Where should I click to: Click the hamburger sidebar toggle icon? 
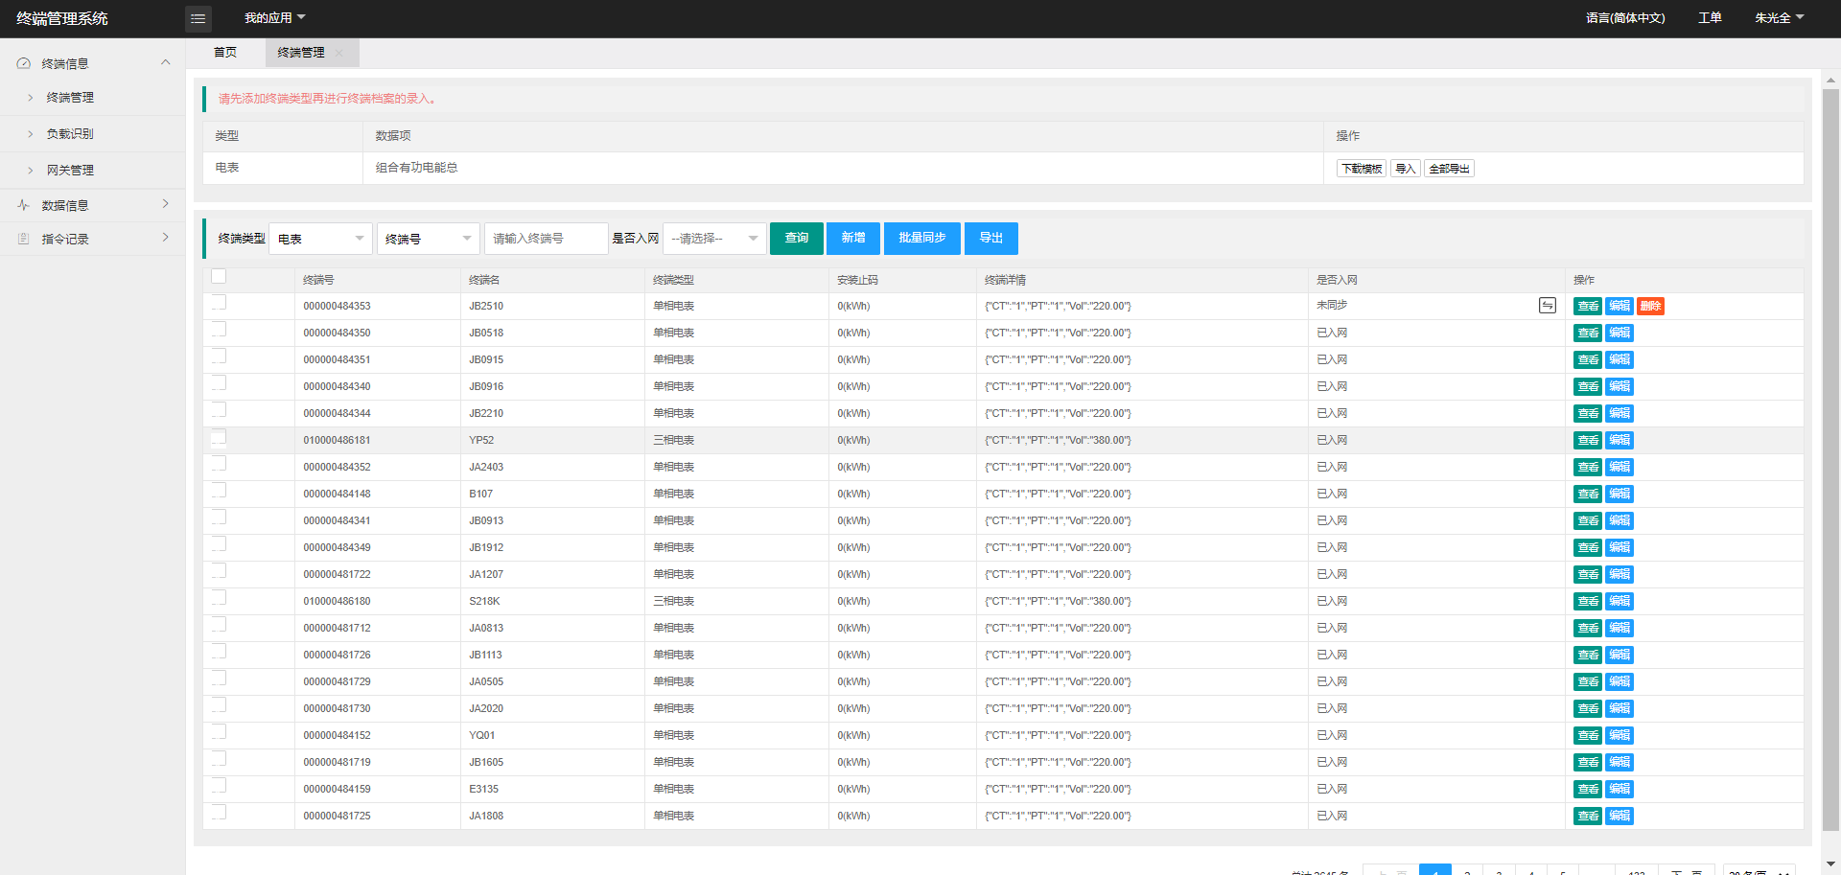[198, 18]
